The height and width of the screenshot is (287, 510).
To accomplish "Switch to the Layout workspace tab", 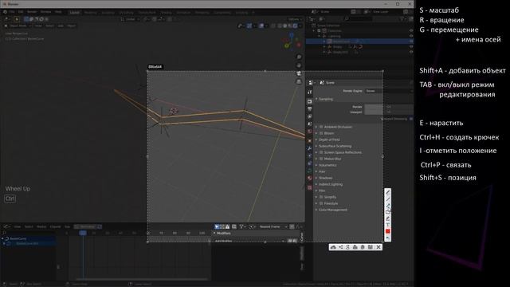I will point(74,13).
